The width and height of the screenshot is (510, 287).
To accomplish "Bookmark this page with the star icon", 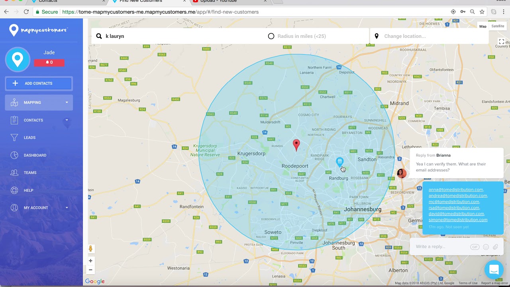I will (x=482, y=12).
